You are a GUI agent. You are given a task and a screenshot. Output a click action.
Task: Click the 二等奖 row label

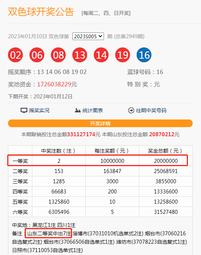click(x=20, y=171)
